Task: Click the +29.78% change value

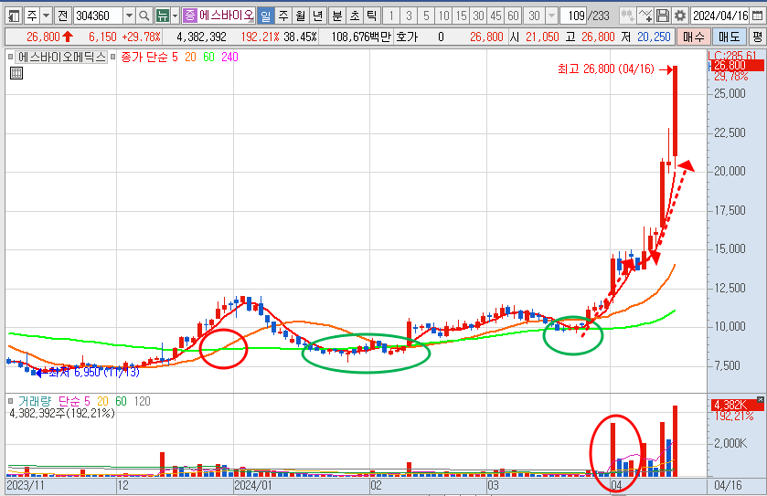Action: [141, 37]
